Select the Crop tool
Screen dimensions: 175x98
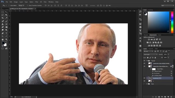(2, 18)
